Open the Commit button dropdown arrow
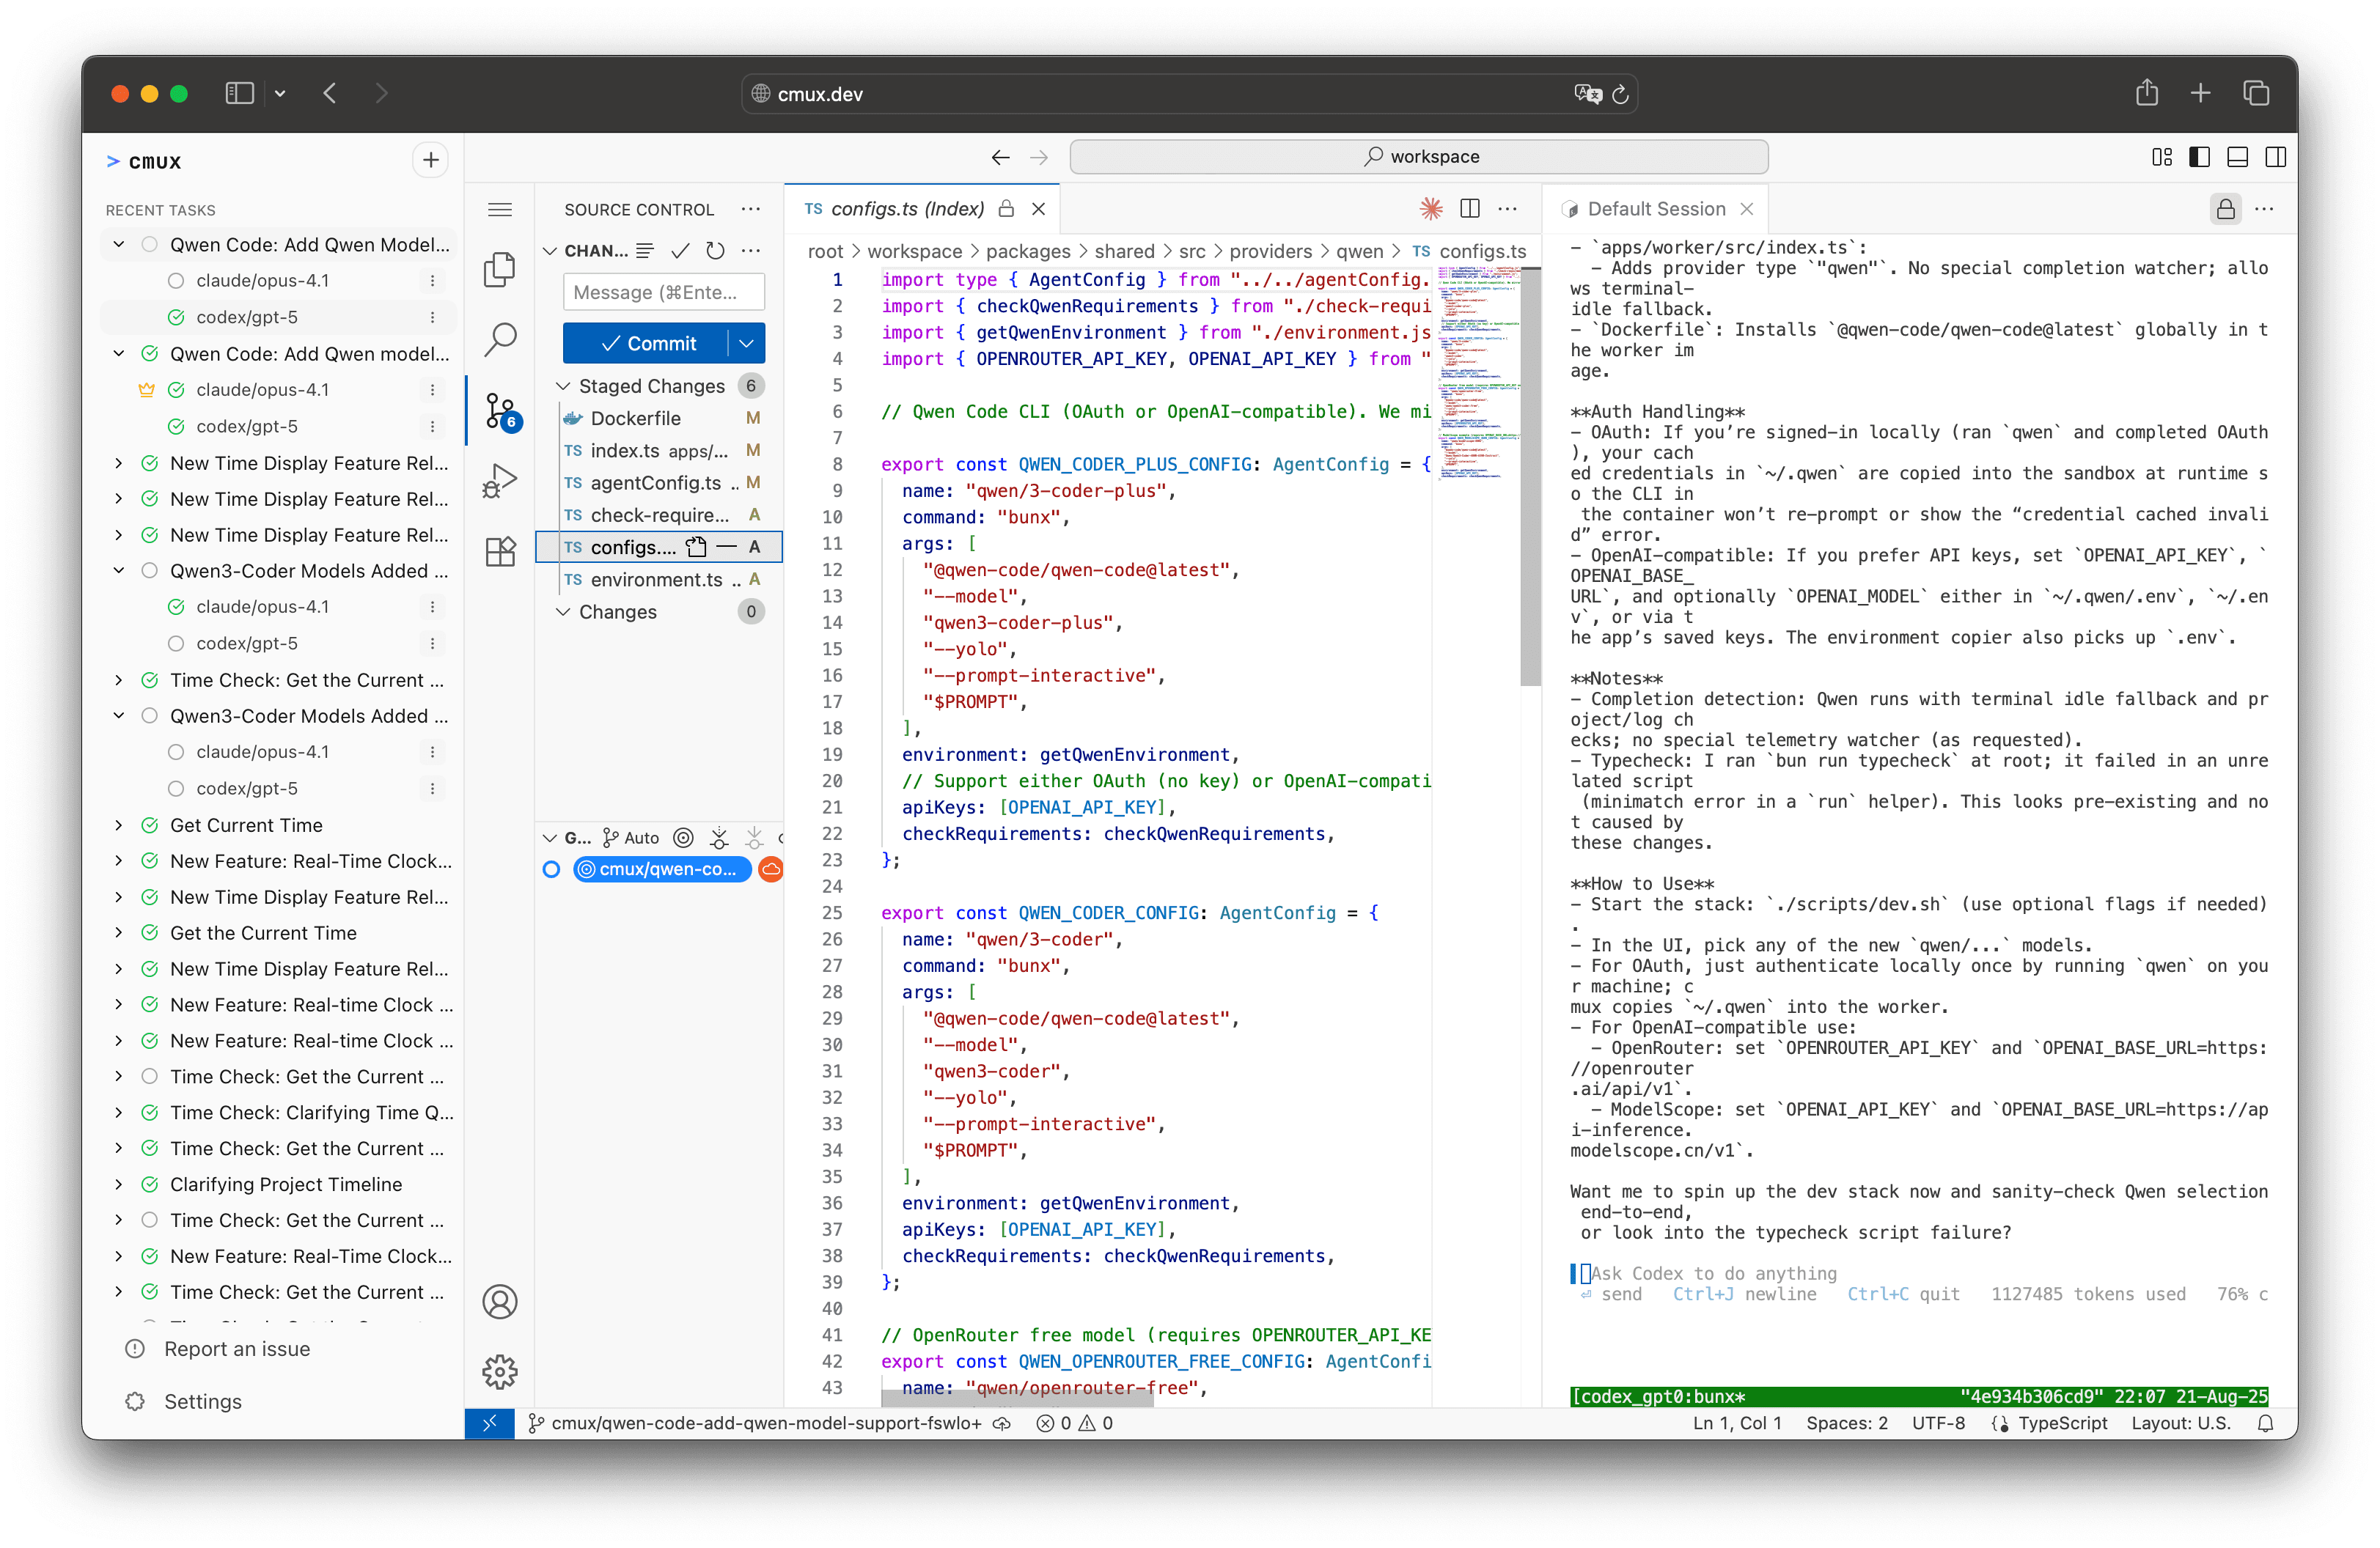Image resolution: width=2380 pixels, height=1548 pixels. (746, 343)
